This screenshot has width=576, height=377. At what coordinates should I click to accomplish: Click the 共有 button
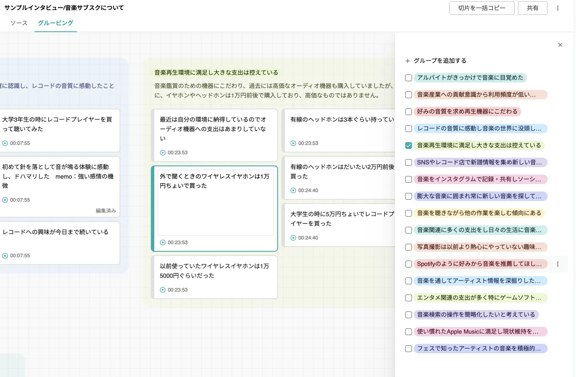click(533, 8)
